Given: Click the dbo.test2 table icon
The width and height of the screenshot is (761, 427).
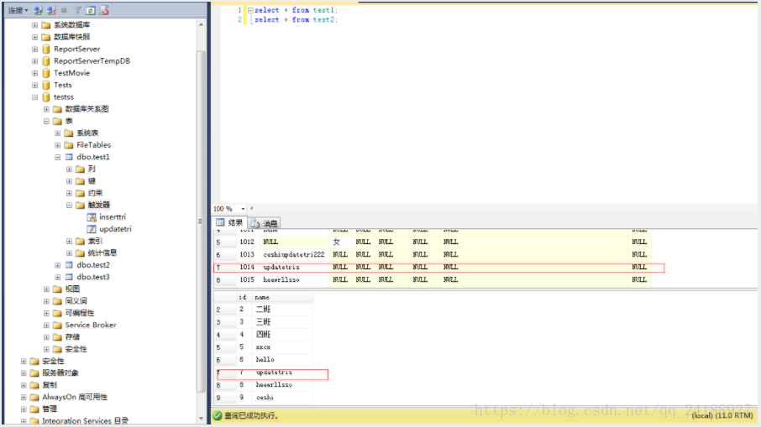Looking at the screenshot, I should coord(69,265).
